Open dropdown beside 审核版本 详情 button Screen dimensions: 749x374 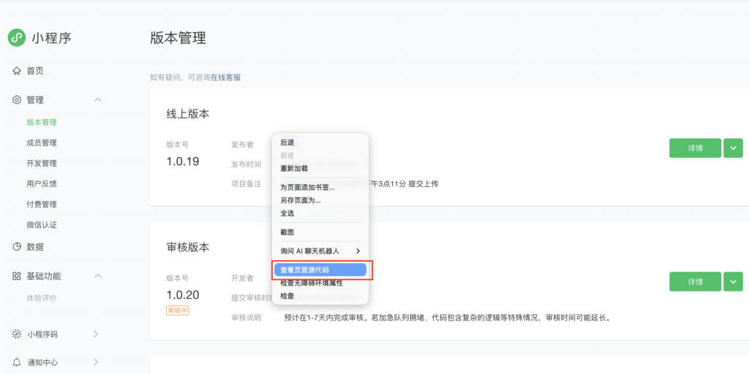tap(733, 281)
